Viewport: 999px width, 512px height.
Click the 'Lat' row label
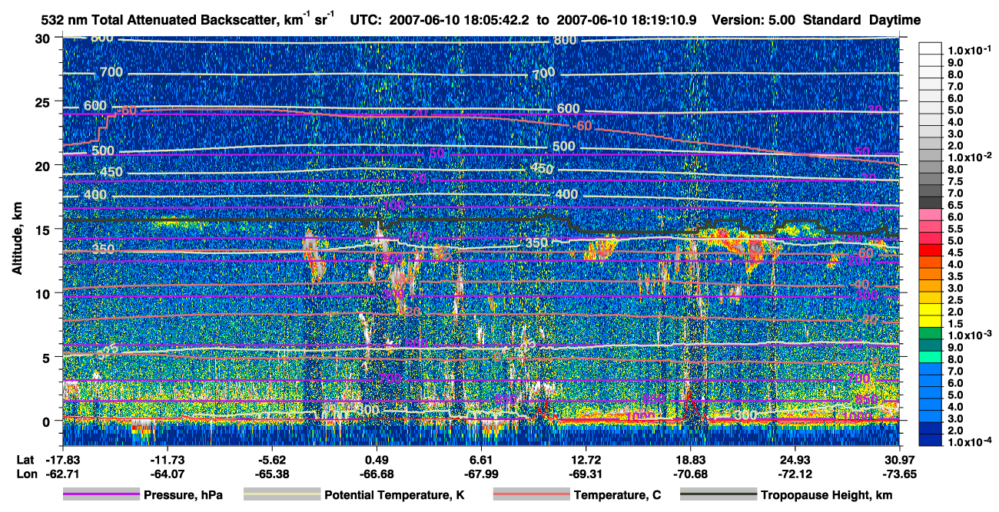tap(25, 460)
